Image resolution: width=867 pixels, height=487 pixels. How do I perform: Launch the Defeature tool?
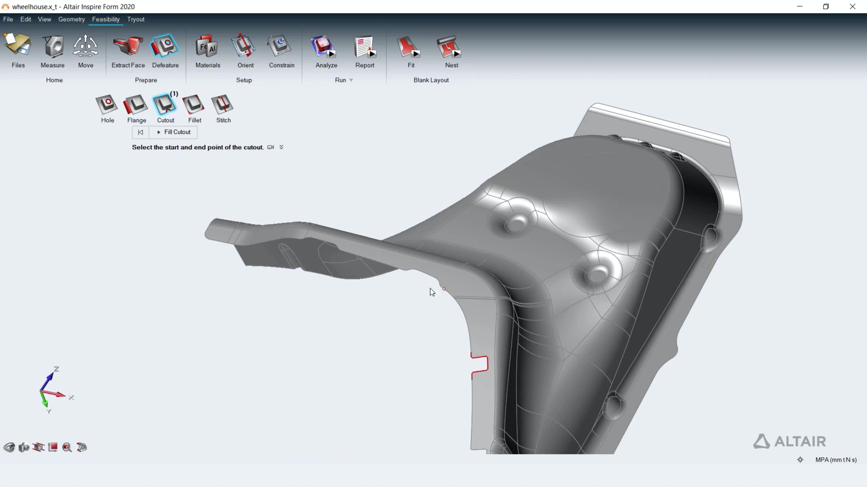[x=164, y=50]
